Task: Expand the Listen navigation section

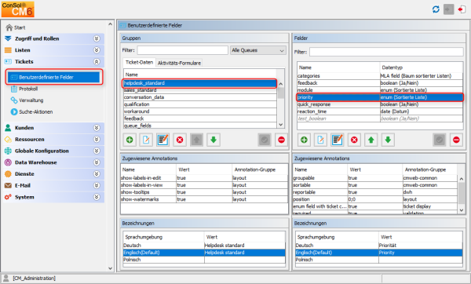Action: click(97, 50)
